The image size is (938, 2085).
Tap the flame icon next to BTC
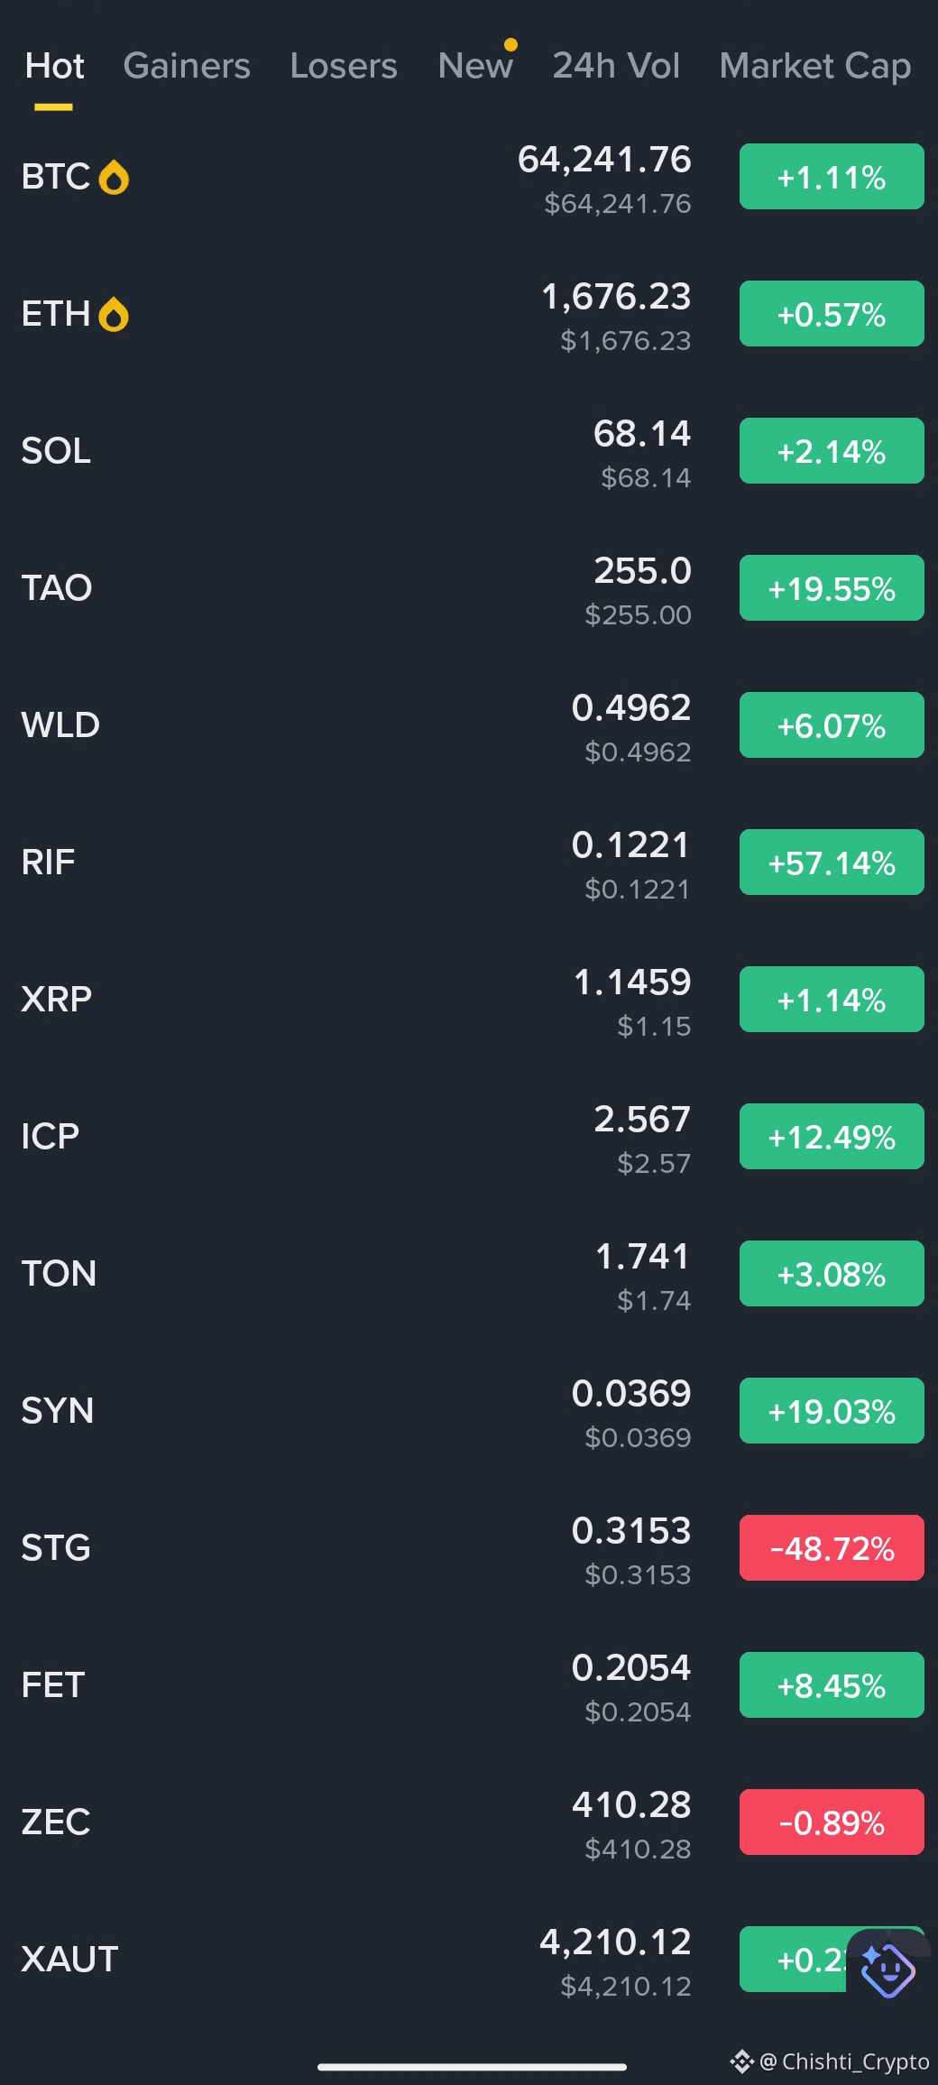pos(114,178)
